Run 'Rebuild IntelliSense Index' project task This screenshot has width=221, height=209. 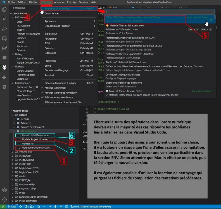(36, 135)
